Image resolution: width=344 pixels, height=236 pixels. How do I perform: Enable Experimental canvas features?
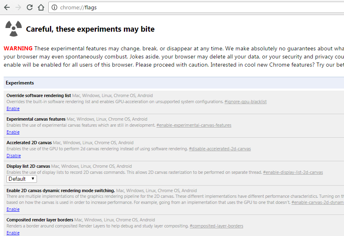pos(13,132)
